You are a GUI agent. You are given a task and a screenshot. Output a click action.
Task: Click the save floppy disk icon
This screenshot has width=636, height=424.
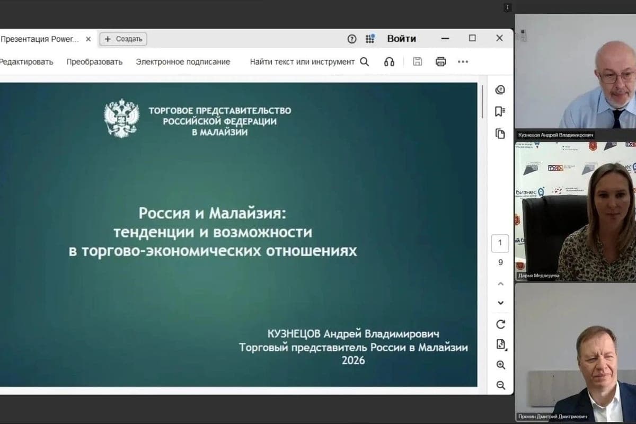point(418,61)
